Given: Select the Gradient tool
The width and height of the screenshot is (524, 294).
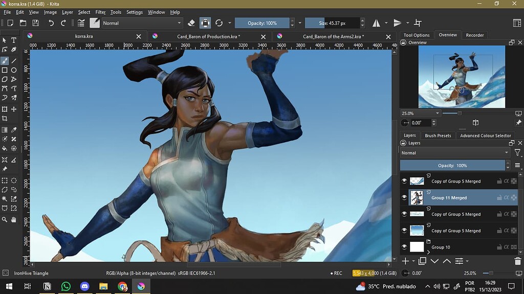Looking at the screenshot, I should click(5, 130).
